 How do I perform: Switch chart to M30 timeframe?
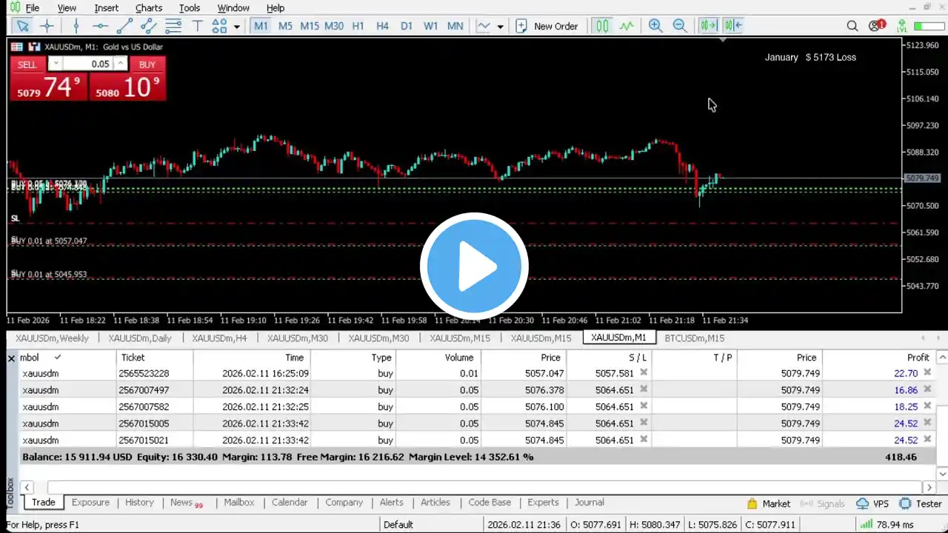coord(334,26)
